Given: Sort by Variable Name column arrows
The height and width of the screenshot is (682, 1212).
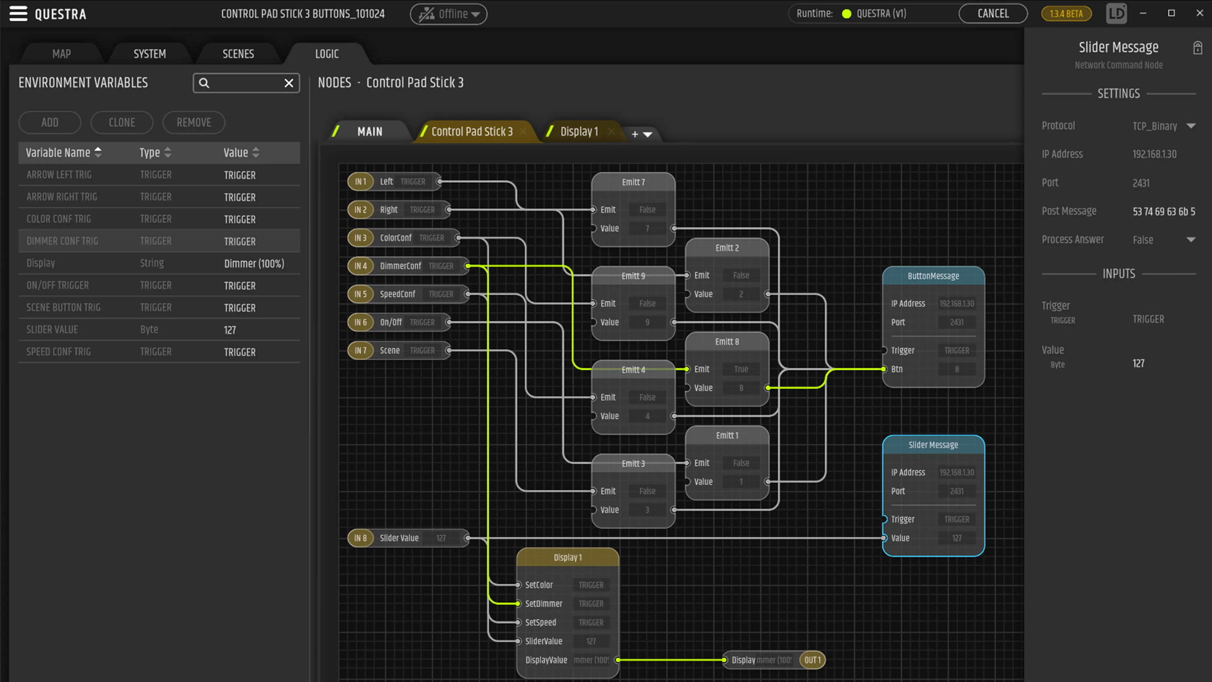Looking at the screenshot, I should (98, 153).
